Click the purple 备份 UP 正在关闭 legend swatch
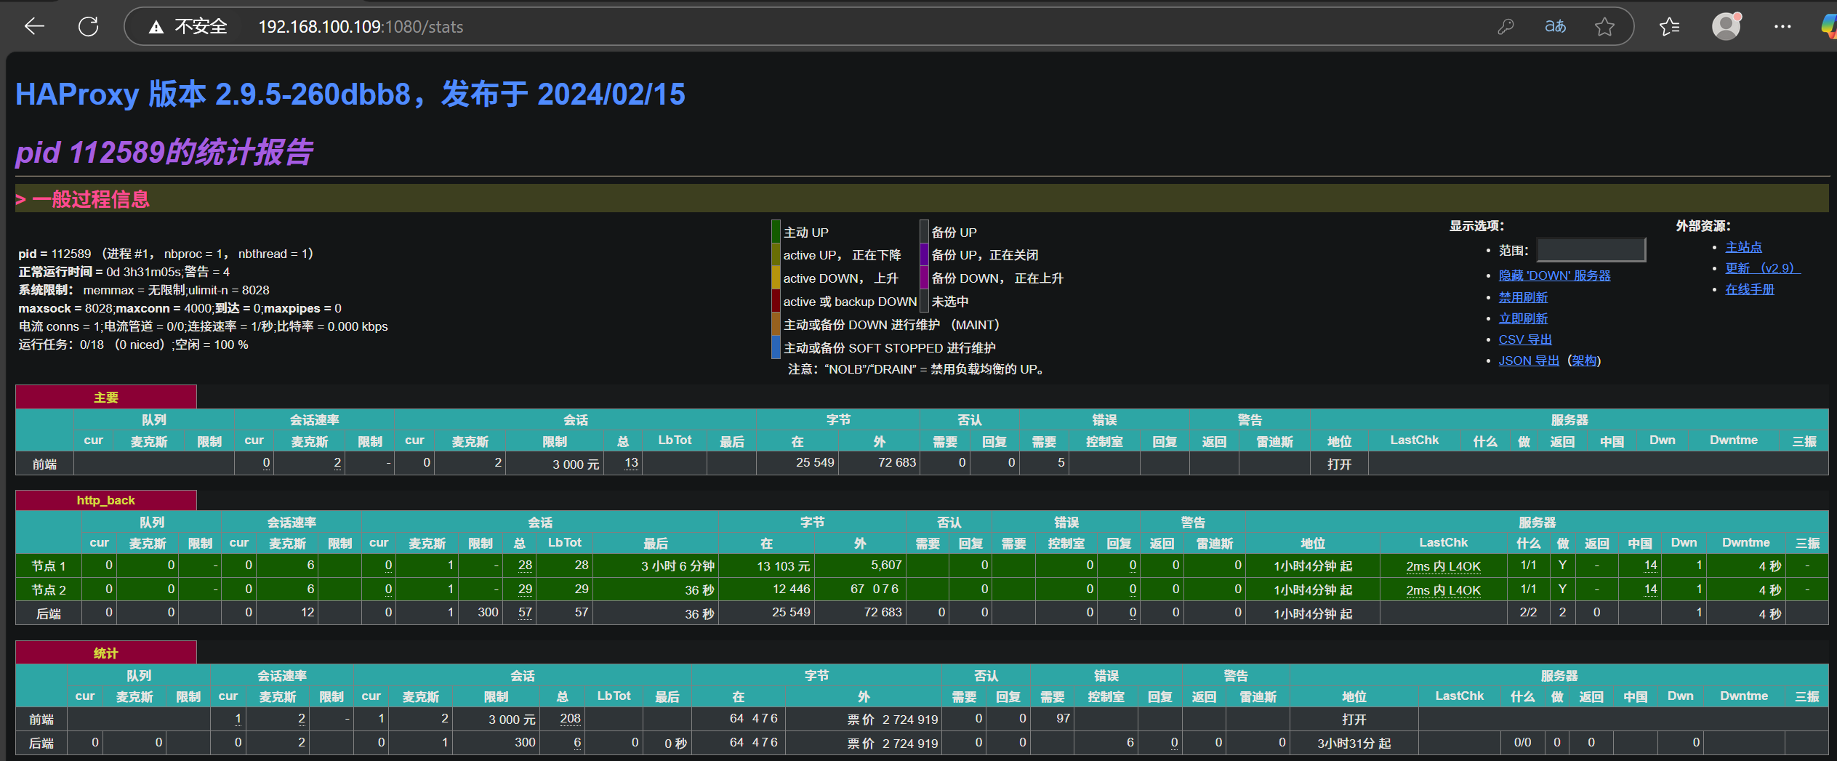The height and width of the screenshot is (761, 1837). [x=924, y=255]
